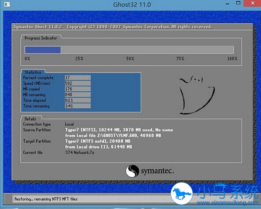The height and width of the screenshot is (209, 261).
Task: Click the Percent complete label
Action: tap(38, 78)
